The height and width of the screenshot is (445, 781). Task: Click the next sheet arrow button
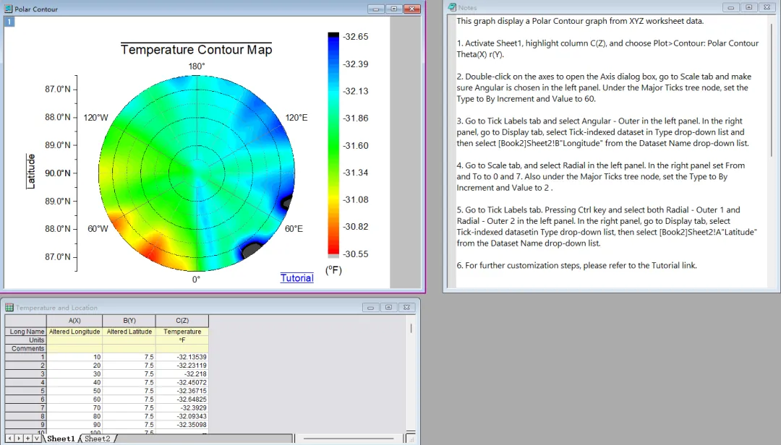[18, 438]
